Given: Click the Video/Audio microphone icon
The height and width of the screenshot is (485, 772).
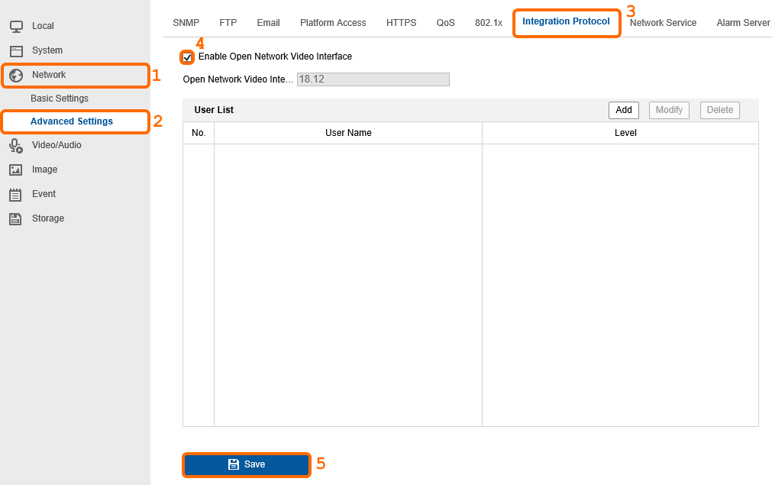Looking at the screenshot, I should [x=16, y=145].
